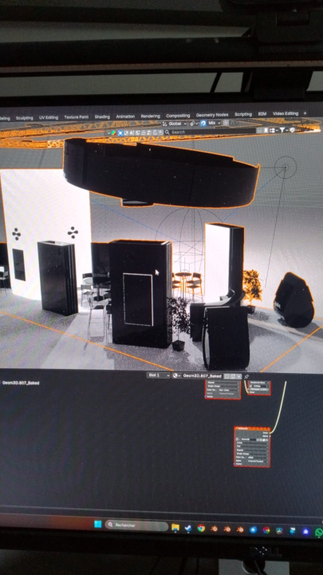
Task: Open the sRGB color space dropdown
Action: [x=258, y=458]
